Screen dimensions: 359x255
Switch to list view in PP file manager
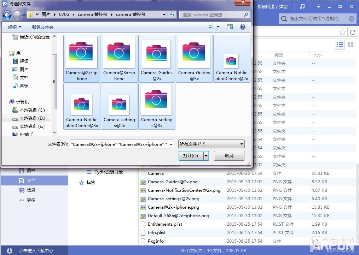pos(340,45)
